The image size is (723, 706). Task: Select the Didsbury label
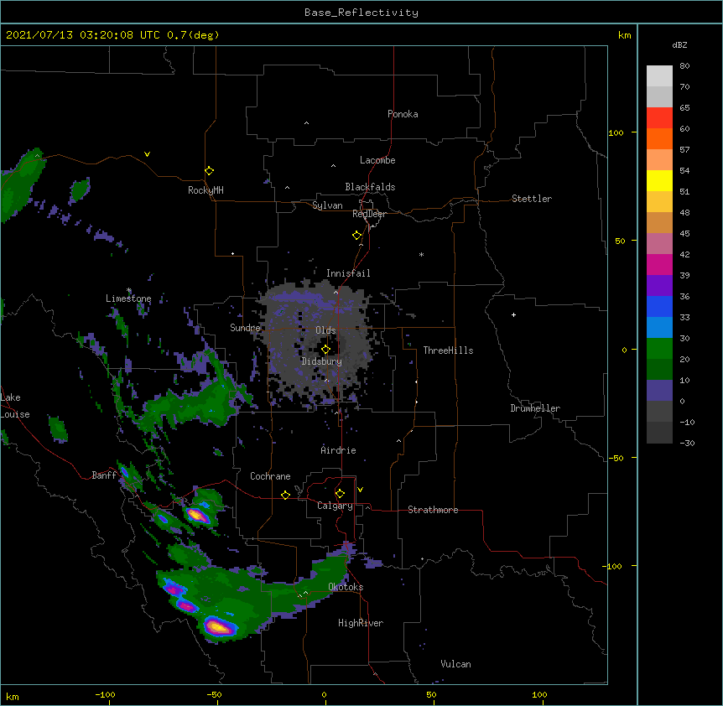[321, 361]
